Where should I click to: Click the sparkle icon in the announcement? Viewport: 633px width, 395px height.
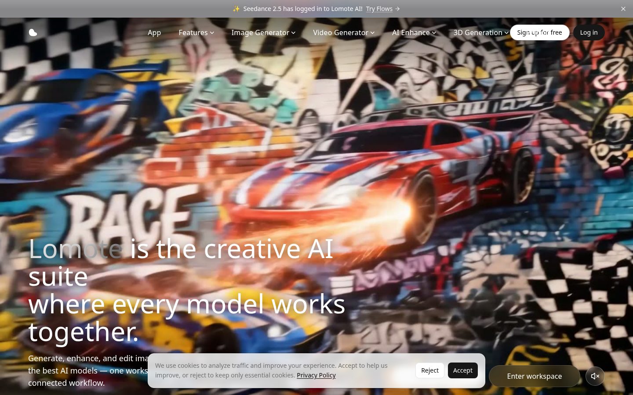tap(236, 9)
